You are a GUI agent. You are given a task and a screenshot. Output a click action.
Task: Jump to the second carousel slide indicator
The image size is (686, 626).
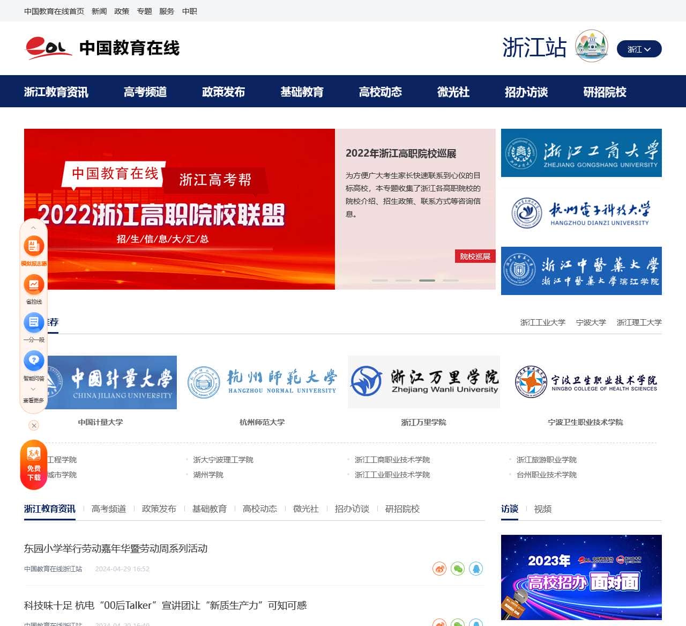404,281
